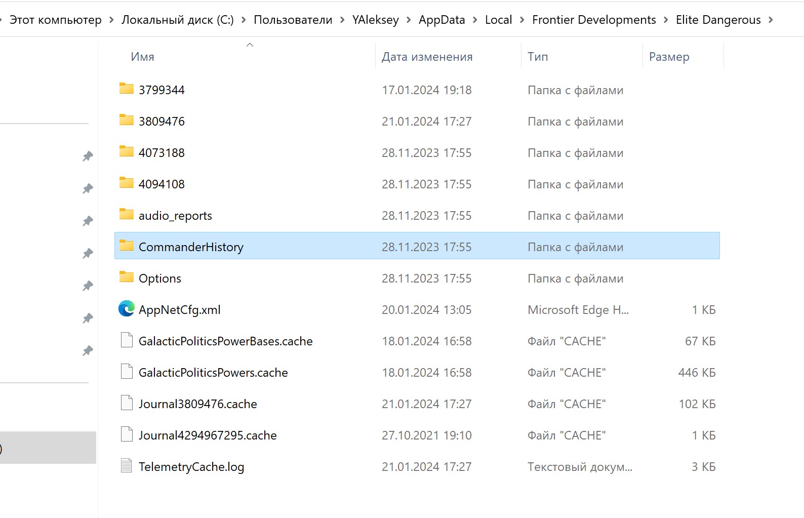The image size is (804, 518).
Task: Select Journal4294967295.cache file name
Action: (208, 435)
